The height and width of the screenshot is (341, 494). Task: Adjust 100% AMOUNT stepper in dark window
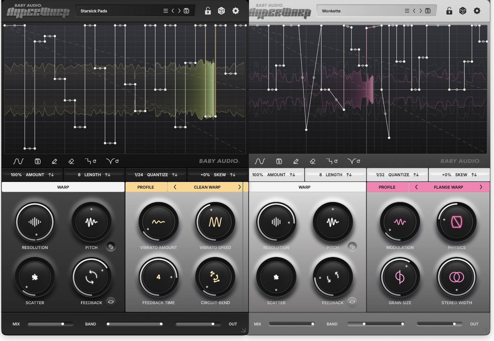[x=51, y=175]
